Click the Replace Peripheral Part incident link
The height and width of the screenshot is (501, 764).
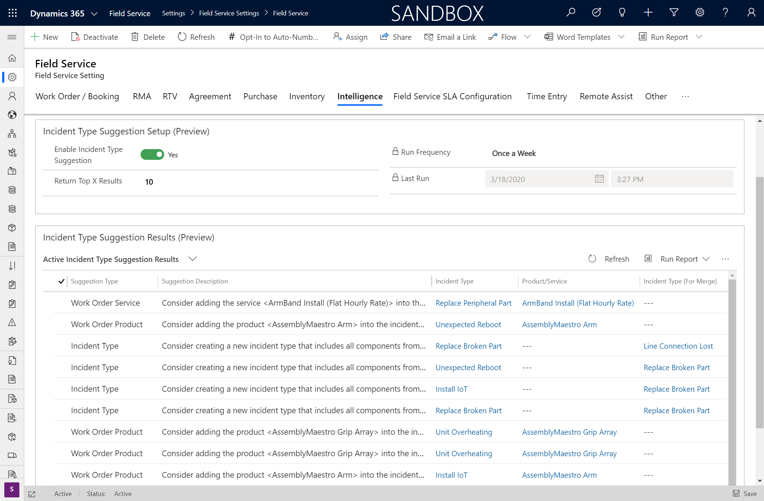474,302
